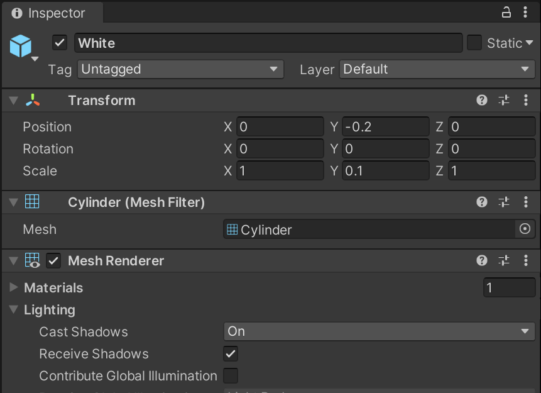Open the Cast Shadows dropdown
The image size is (541, 393).
(379, 331)
